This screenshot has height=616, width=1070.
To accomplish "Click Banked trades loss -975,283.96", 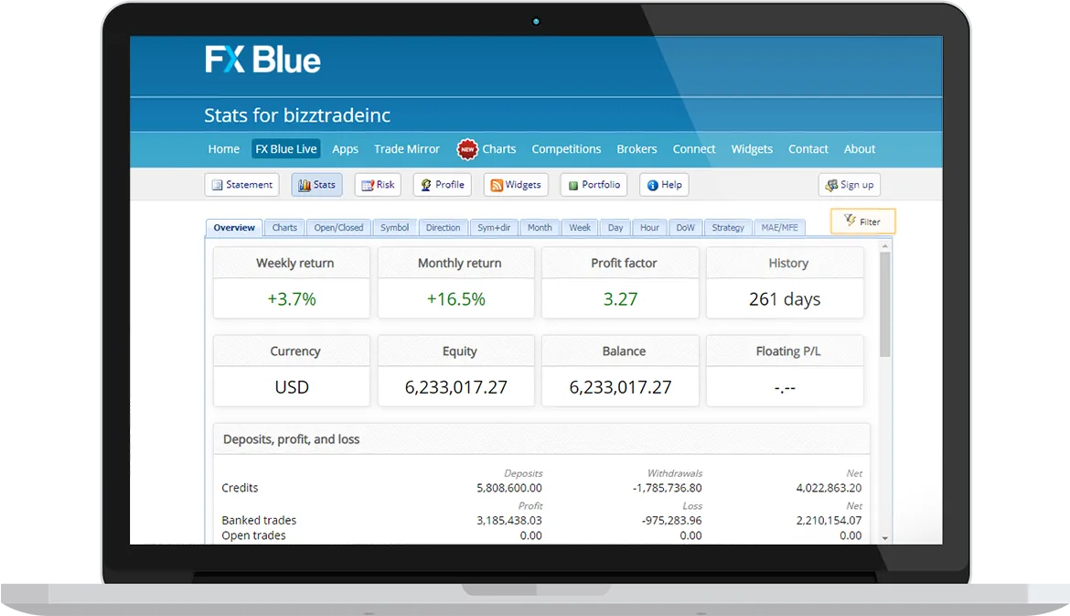I will 671,520.
